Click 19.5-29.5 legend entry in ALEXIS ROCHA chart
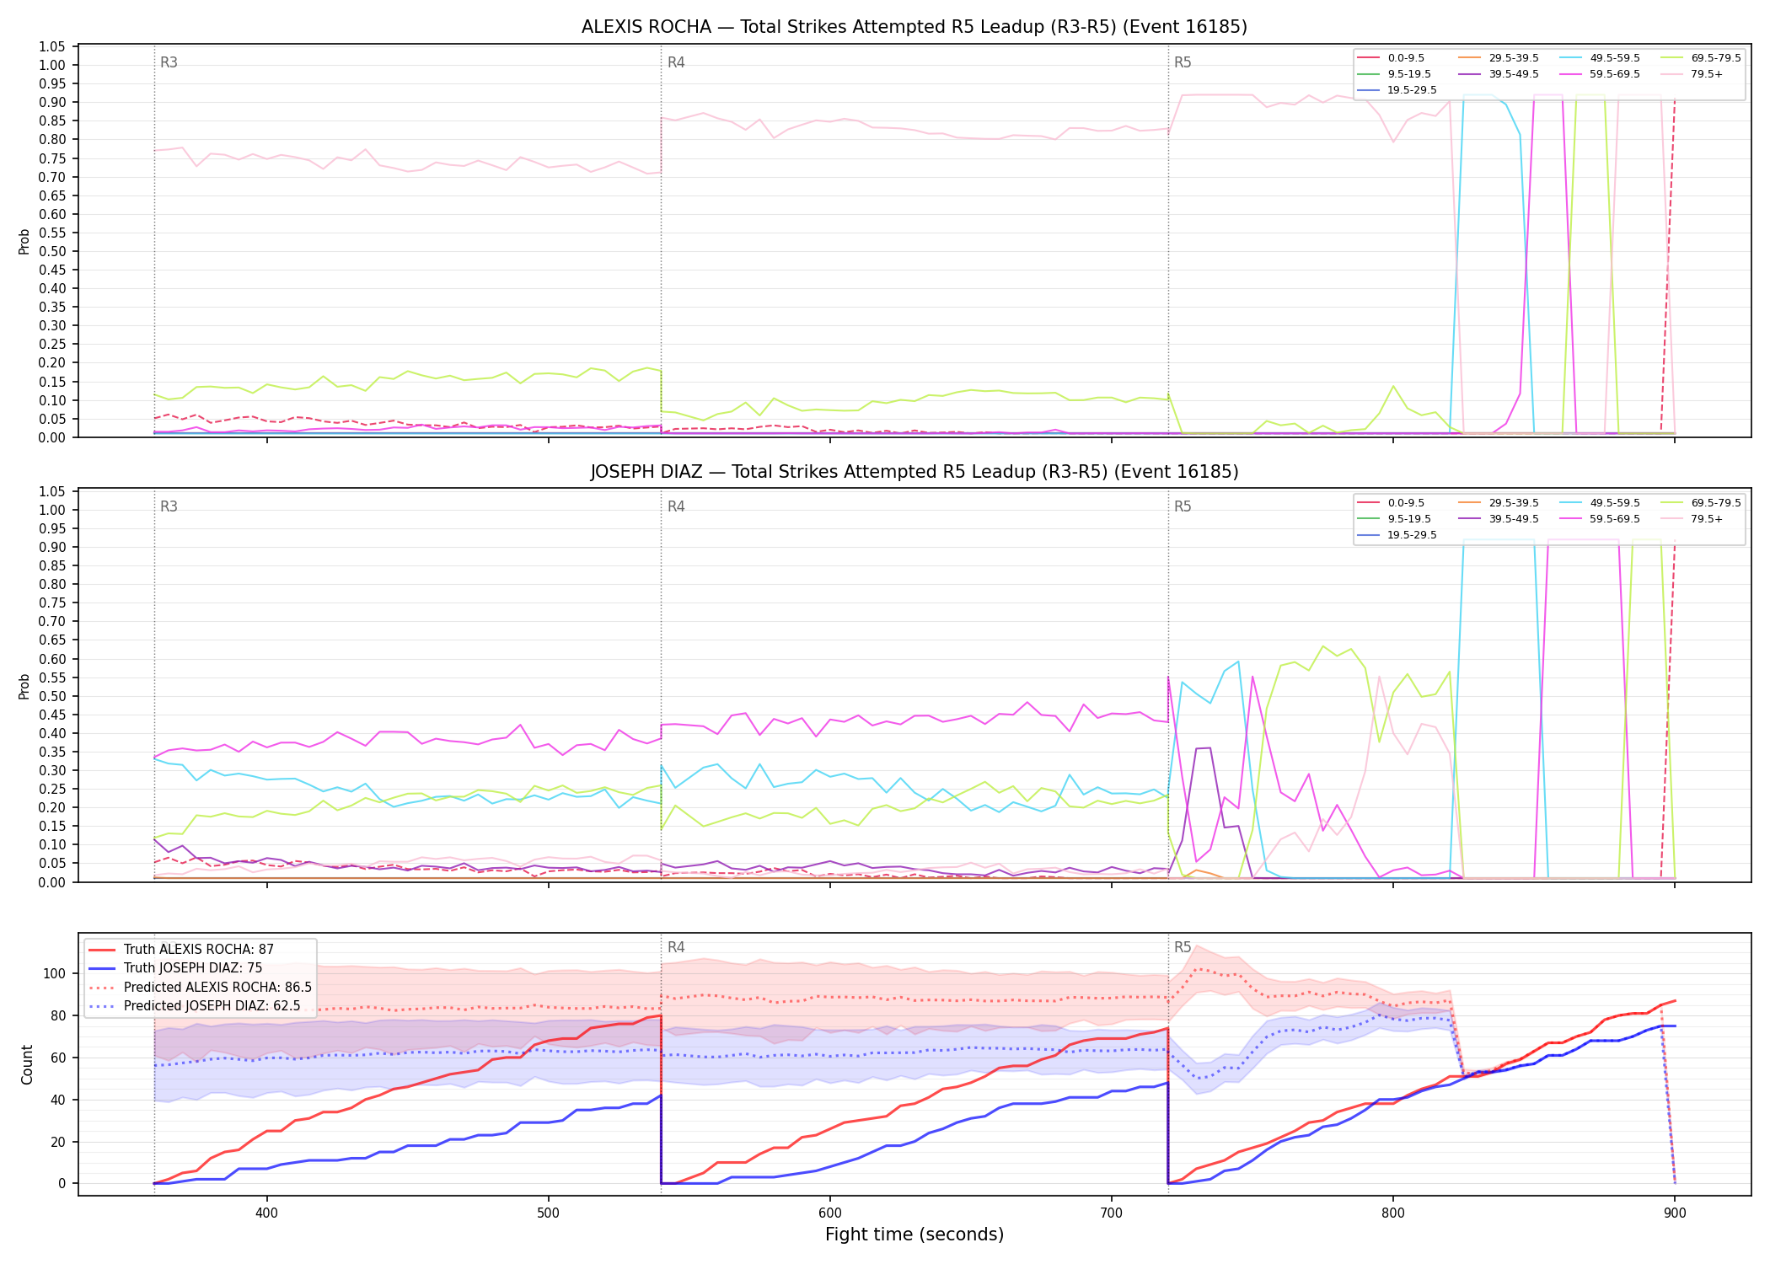The width and height of the screenshot is (1770, 1264). tap(1397, 90)
